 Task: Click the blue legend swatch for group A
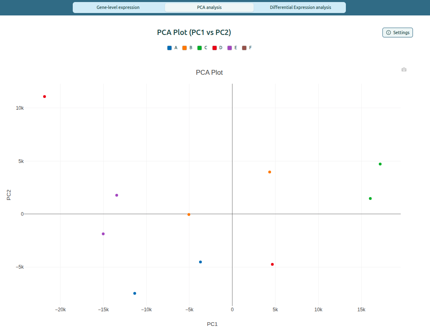tap(169, 48)
